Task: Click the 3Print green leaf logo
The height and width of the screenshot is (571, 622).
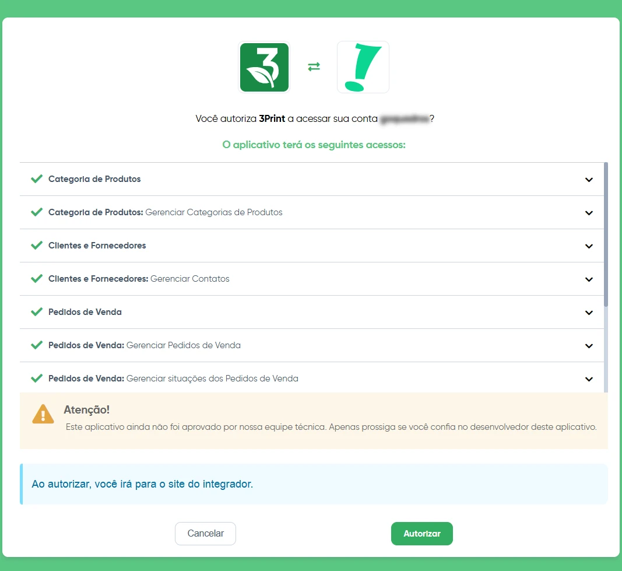Action: tap(264, 67)
